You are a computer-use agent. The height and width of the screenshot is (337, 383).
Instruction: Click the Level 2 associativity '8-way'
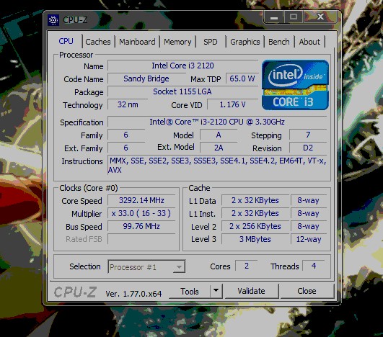tap(309, 226)
